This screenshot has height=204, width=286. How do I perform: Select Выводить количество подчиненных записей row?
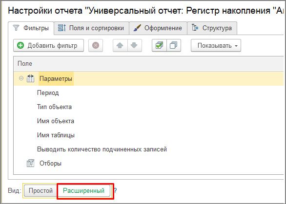tap(149, 149)
